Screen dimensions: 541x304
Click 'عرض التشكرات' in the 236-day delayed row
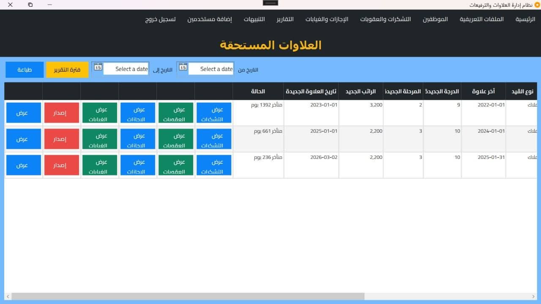[x=214, y=165]
